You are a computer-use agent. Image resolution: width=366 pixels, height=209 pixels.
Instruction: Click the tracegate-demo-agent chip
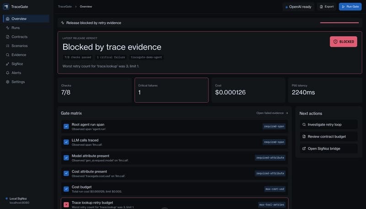[x=146, y=57]
